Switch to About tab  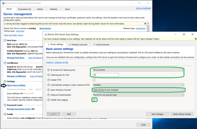pyautogui.click(x=67, y=9)
